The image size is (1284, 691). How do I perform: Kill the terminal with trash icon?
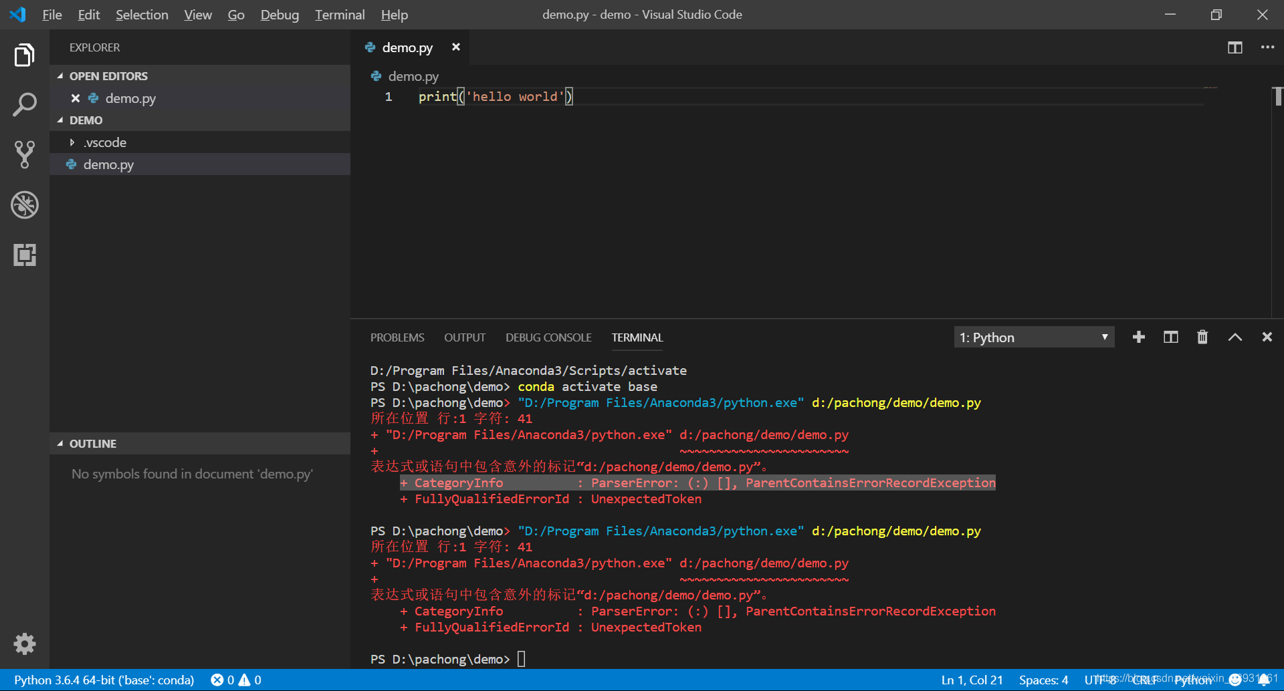coord(1202,337)
